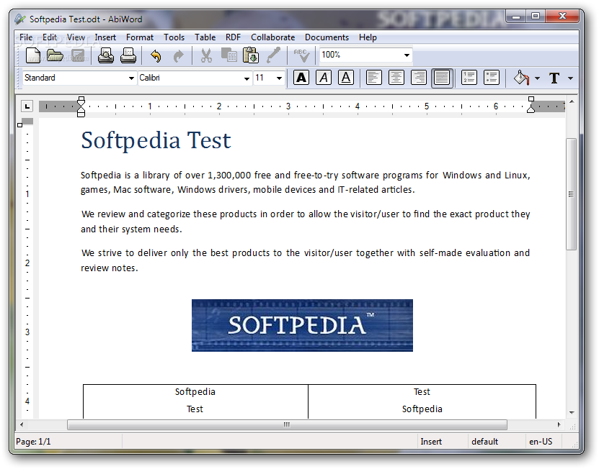Click the scroll left arrow
The height and width of the screenshot is (469, 599).
point(22,424)
